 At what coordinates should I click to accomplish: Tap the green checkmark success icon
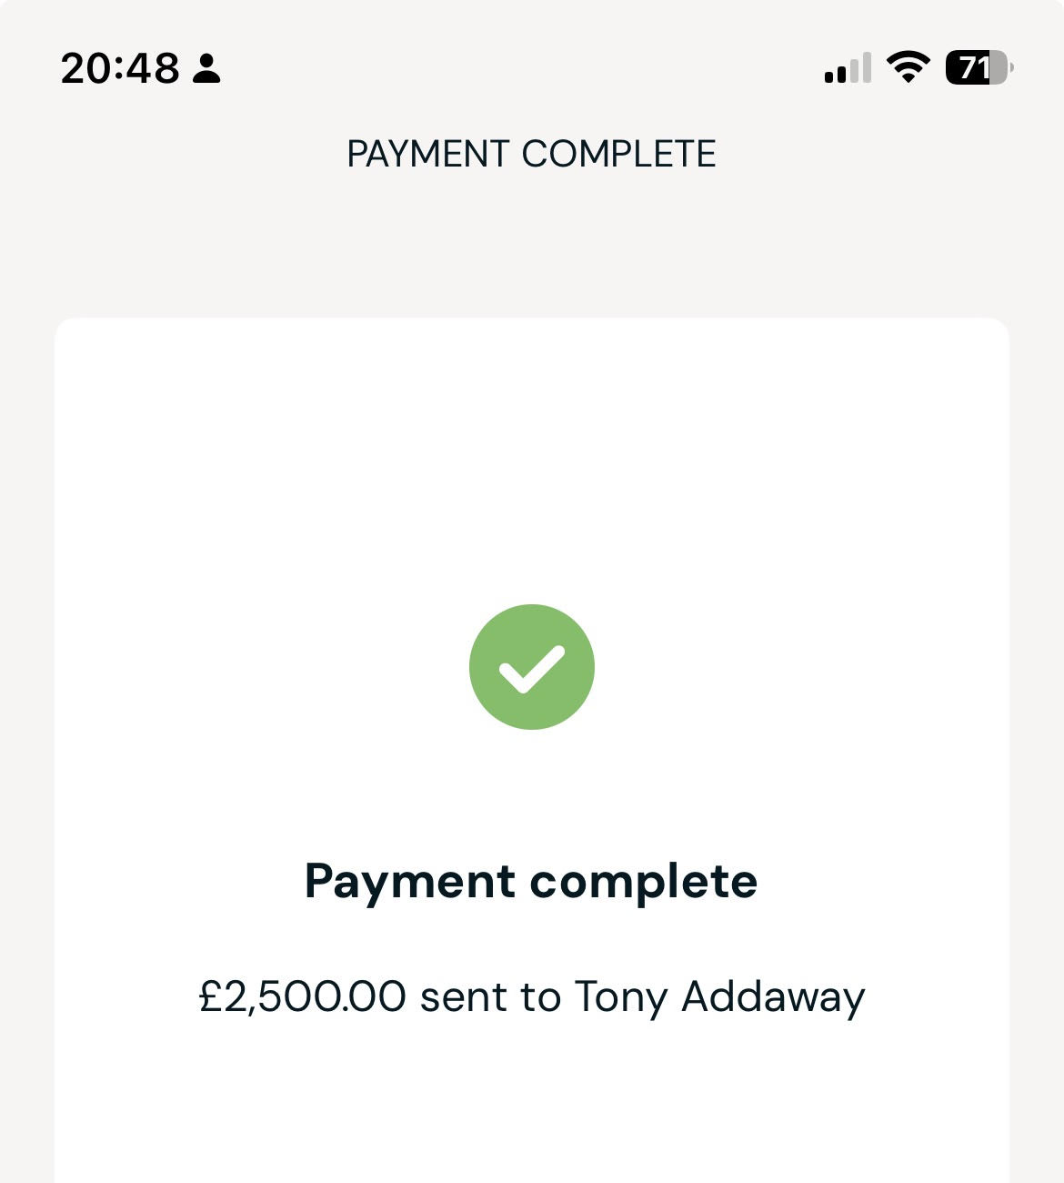pos(532,666)
